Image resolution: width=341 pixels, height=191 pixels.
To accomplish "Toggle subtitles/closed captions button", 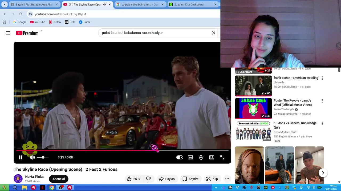I will coord(190,157).
